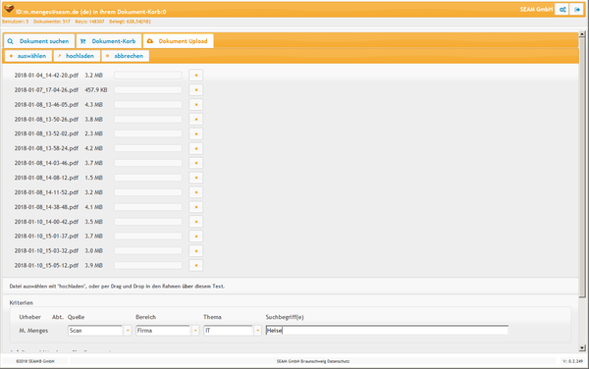Click the 457.9 KB file size
Viewport: 589px width, 369px height.
click(96, 89)
